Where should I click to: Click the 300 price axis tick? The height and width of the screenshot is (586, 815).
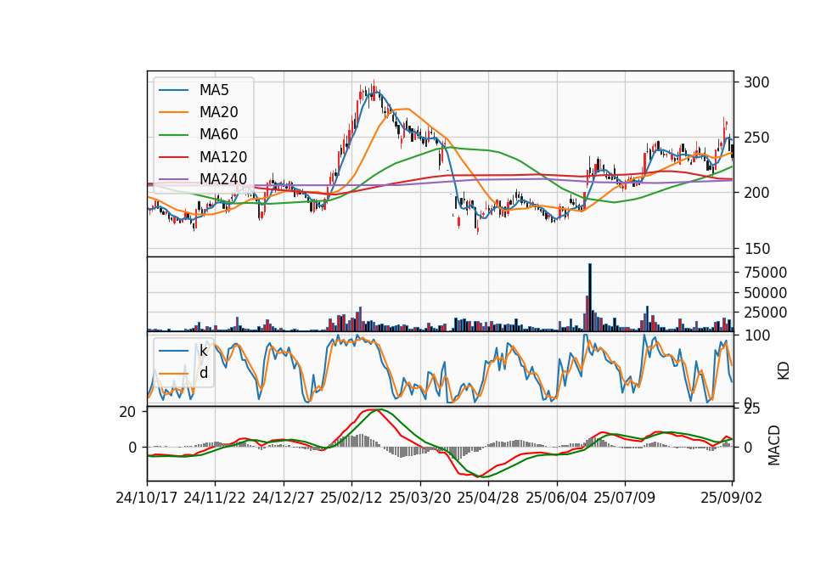pyautogui.click(x=756, y=82)
